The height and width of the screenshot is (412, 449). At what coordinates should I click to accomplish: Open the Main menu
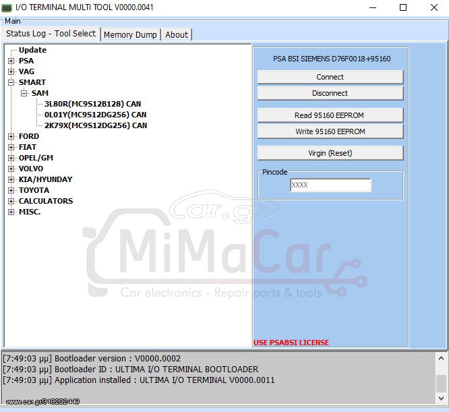pos(13,21)
